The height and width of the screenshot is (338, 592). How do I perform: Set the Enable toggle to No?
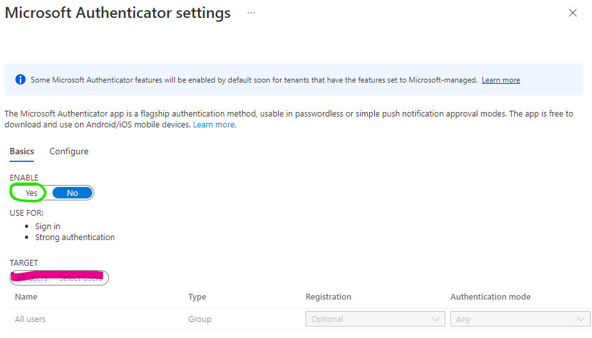72,193
